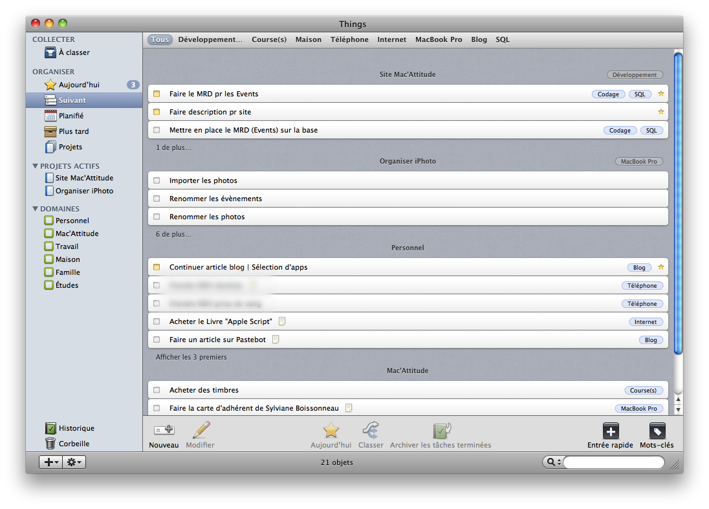
Task: Click the search input field
Action: tap(614, 462)
